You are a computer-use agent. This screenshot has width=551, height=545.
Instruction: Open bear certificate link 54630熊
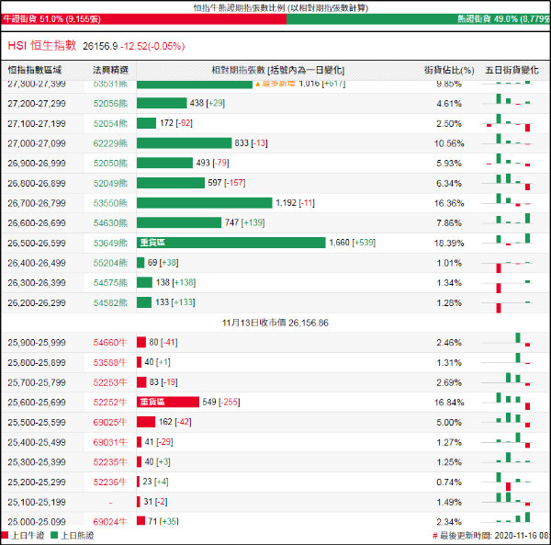click(x=110, y=223)
